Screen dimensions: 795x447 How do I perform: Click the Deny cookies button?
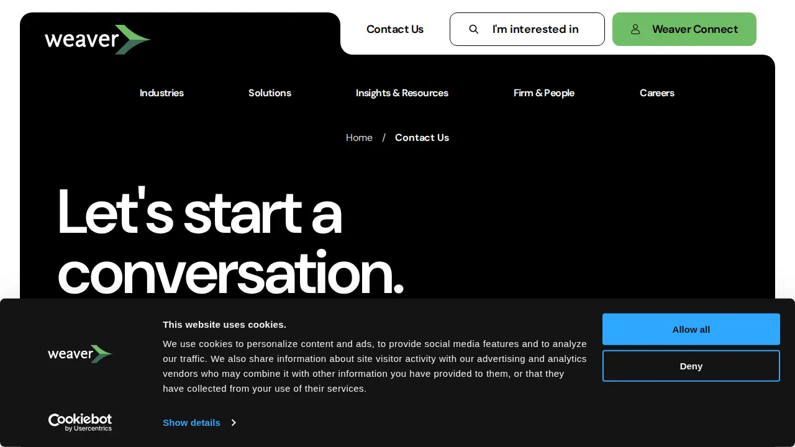pos(691,366)
